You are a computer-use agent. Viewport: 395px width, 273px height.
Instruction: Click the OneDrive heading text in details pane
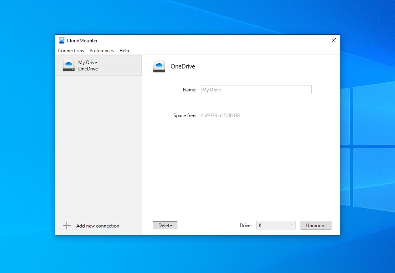pos(183,66)
